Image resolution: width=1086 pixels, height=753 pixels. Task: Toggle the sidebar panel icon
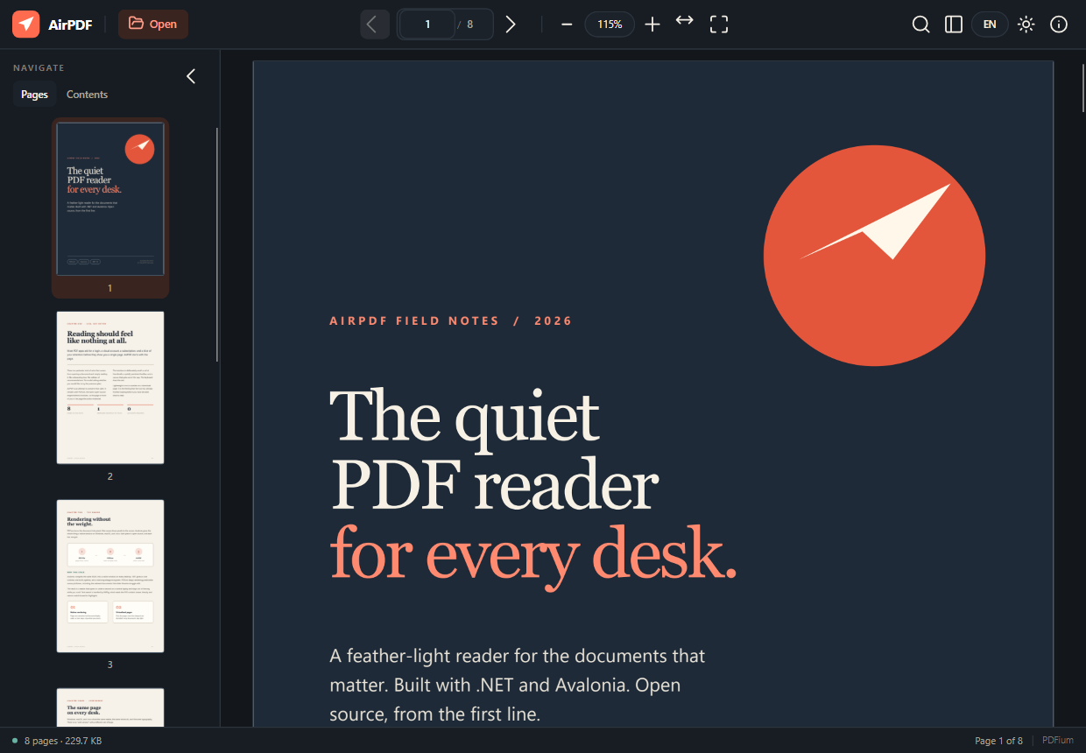pyautogui.click(x=954, y=25)
